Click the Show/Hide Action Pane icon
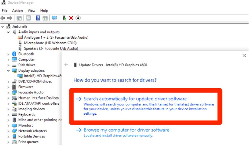The image size is (249, 147). click(45, 18)
